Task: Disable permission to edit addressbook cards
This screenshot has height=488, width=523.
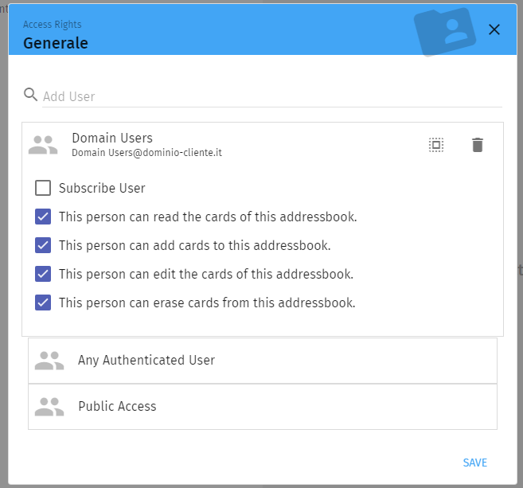Action: tap(43, 274)
